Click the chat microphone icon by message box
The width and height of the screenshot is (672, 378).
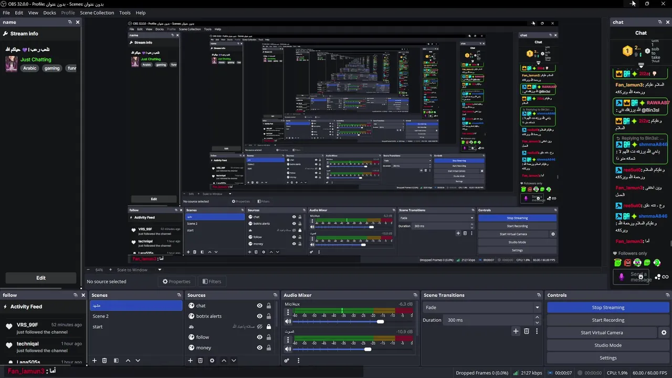622,277
